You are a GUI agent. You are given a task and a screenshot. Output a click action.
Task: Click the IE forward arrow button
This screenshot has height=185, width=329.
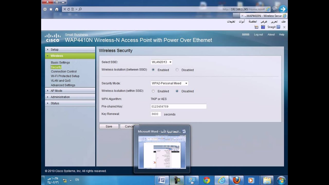tap(283, 9)
